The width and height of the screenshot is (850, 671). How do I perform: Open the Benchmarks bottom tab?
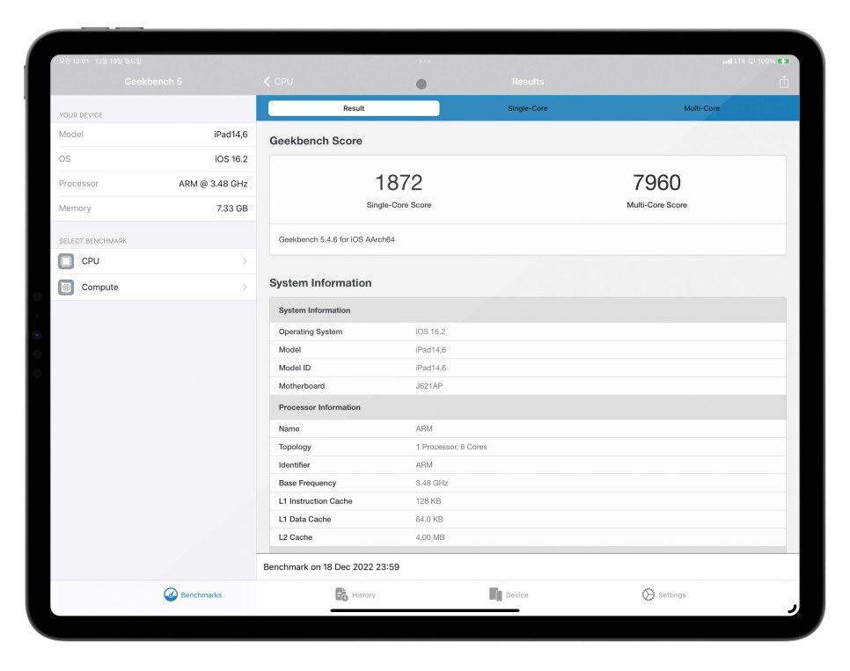[193, 594]
